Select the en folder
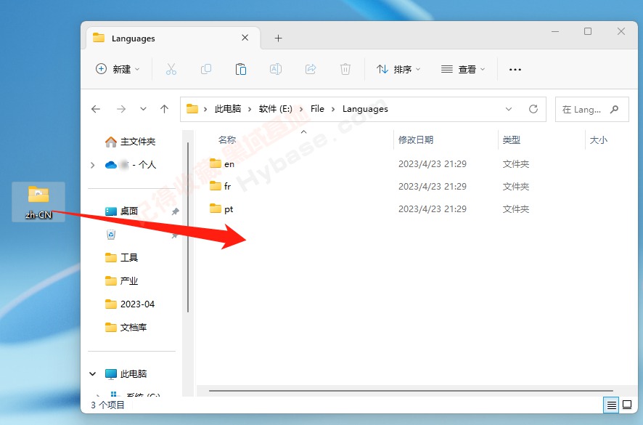Viewport: 643px width, 425px height. tap(222, 164)
